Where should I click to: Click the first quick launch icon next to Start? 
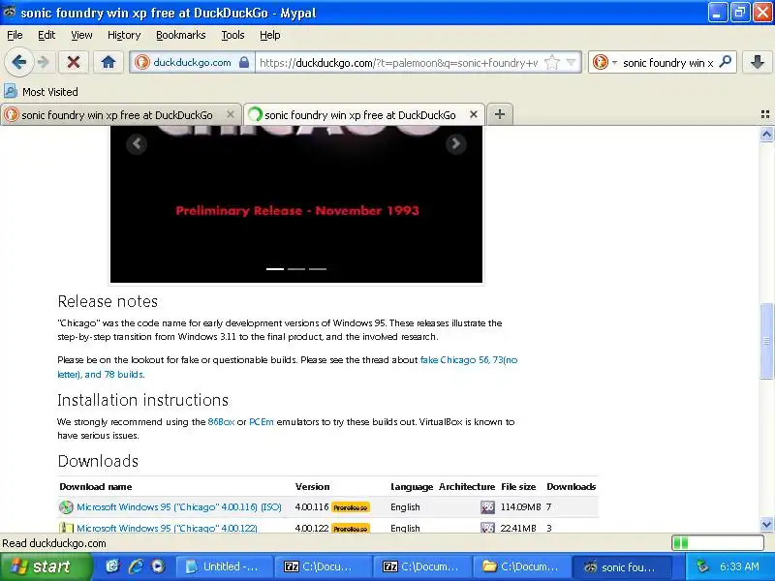pyautogui.click(x=112, y=566)
